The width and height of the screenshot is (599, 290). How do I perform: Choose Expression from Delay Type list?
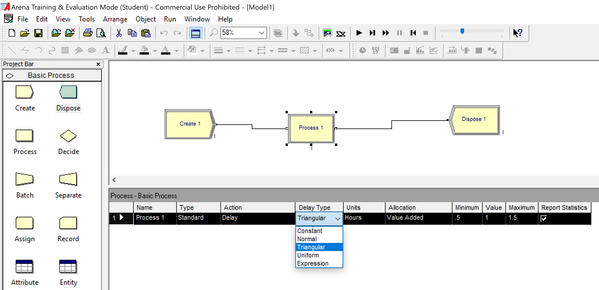(319, 263)
